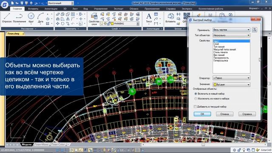The height and width of the screenshot is (153, 272).
Task: Switch to the Справка ribbon tab
Action: tap(170, 8)
